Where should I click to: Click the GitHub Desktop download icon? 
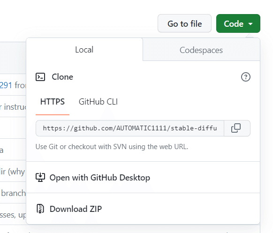coord(40,178)
